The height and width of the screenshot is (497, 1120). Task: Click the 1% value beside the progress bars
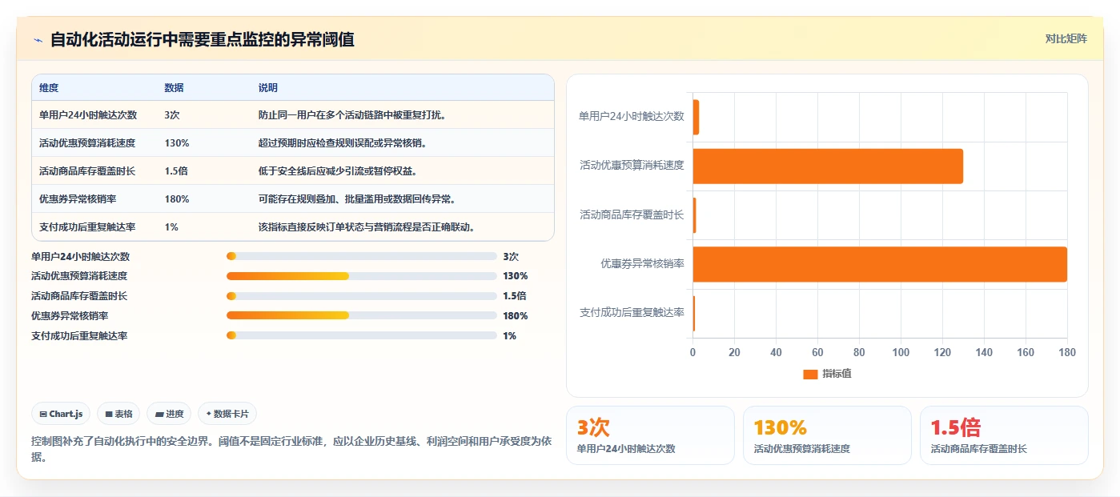tap(510, 336)
